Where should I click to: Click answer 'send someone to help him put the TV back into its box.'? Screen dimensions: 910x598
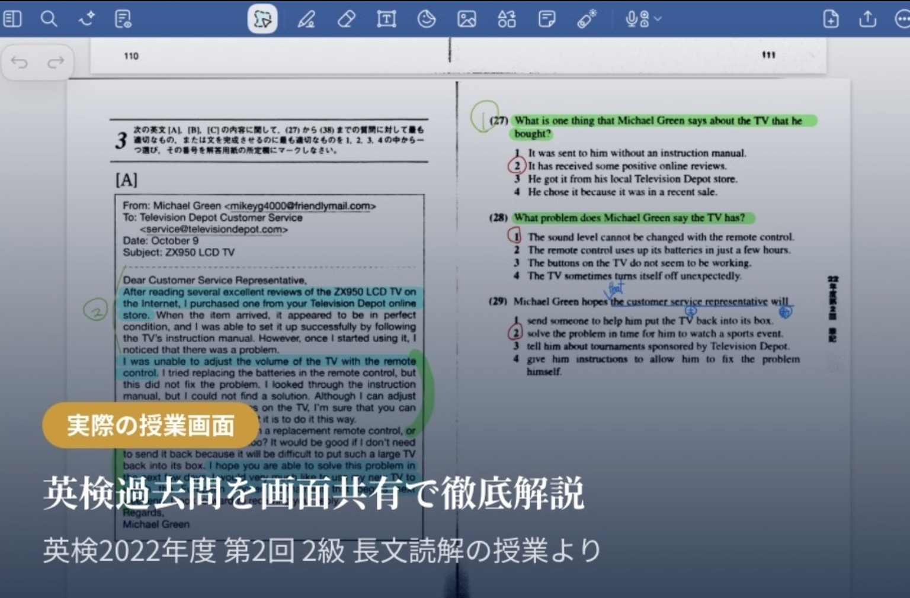click(650, 321)
